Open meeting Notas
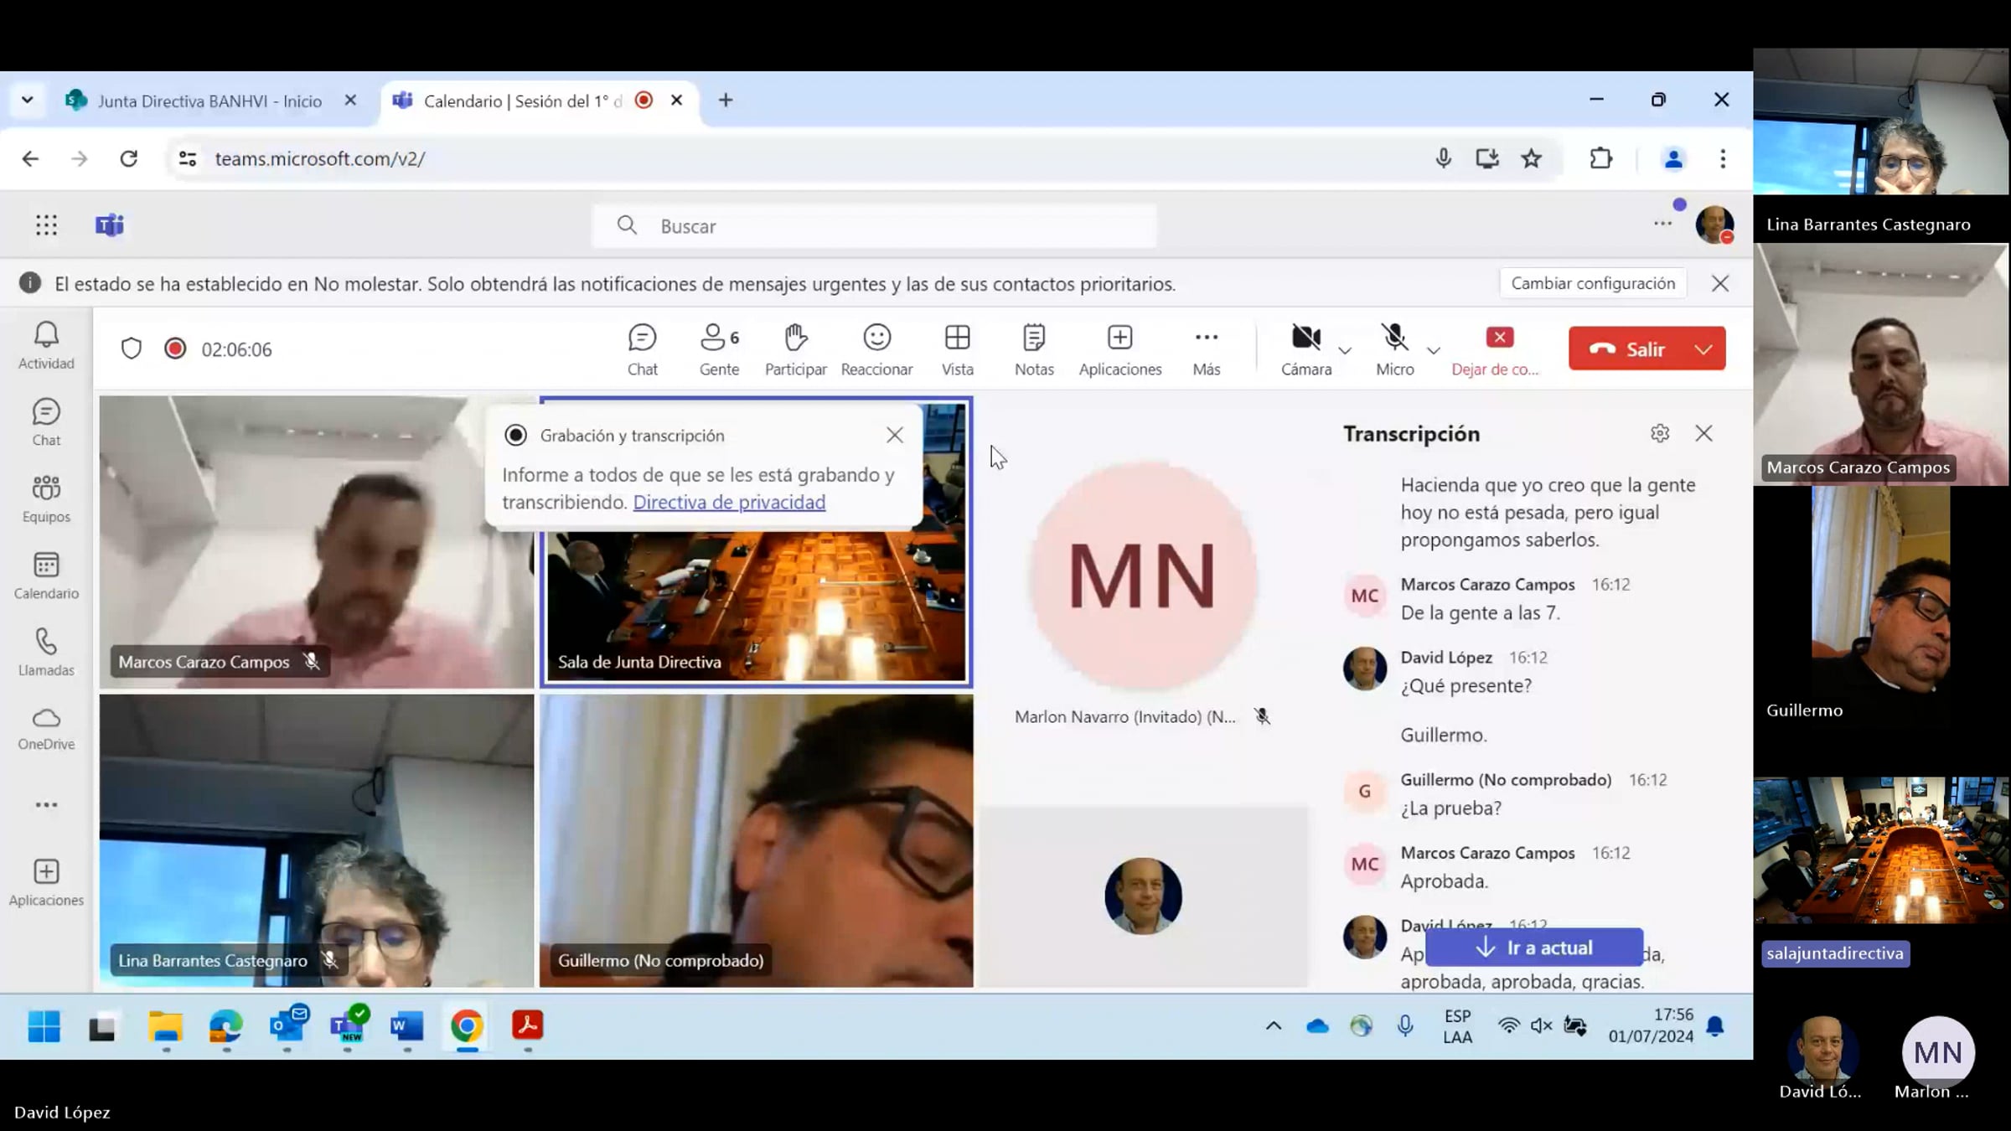2011x1131 pixels. pos(1034,350)
